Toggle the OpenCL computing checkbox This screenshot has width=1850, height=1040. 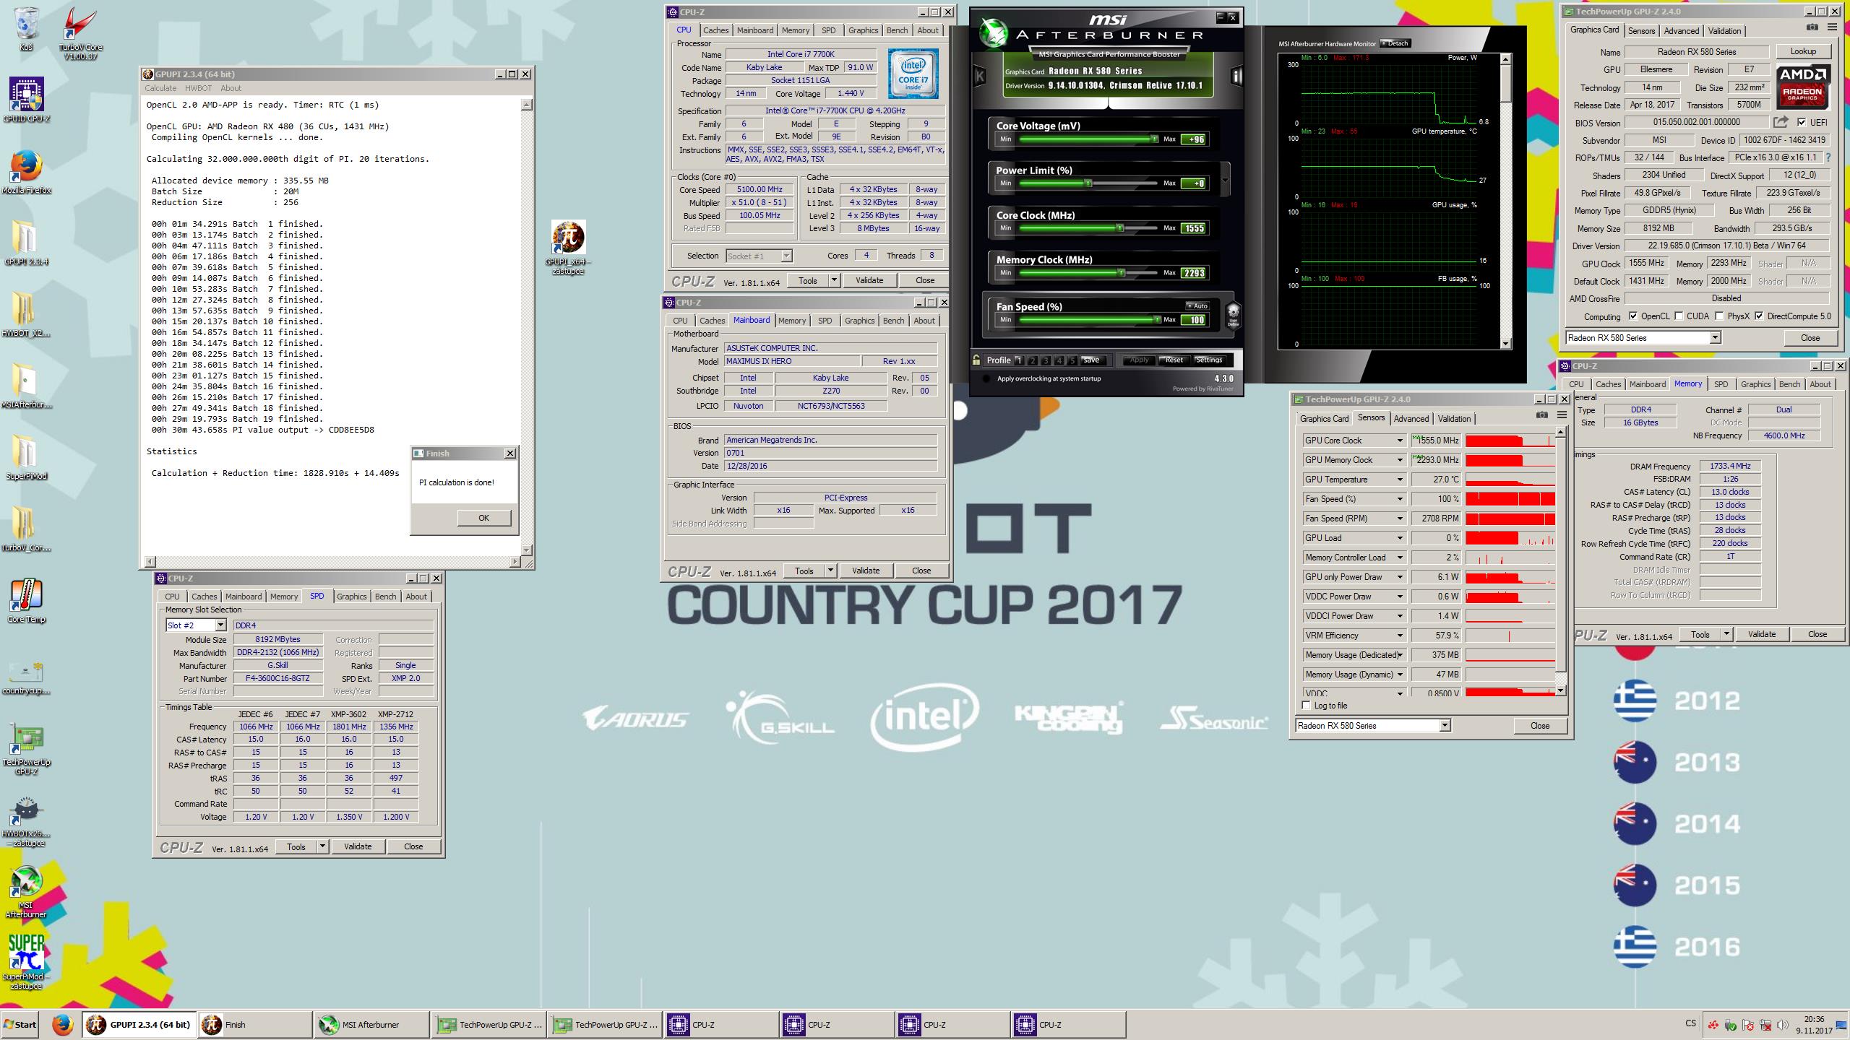click(1632, 316)
